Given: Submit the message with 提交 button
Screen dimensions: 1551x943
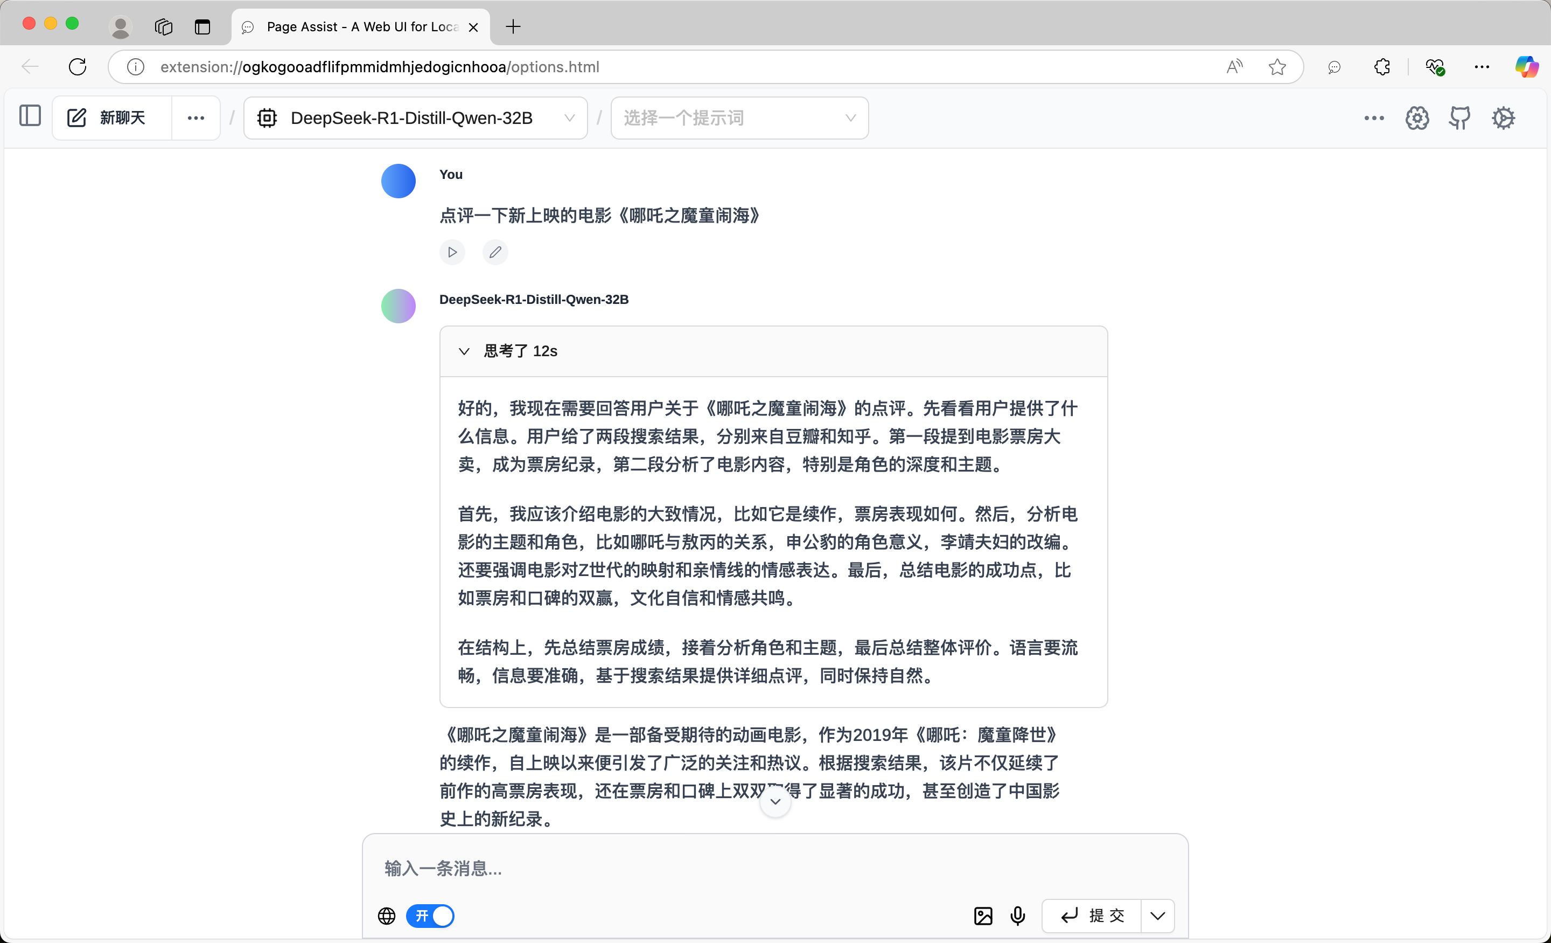Looking at the screenshot, I should [x=1092, y=916].
